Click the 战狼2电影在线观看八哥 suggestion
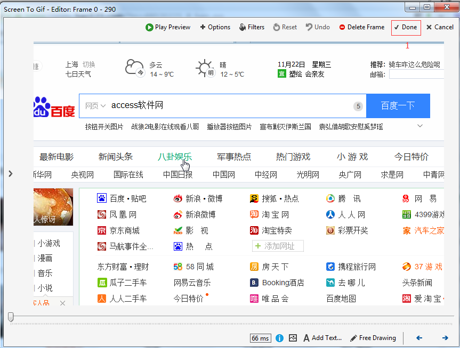This screenshot has height=348, width=460. point(165,127)
